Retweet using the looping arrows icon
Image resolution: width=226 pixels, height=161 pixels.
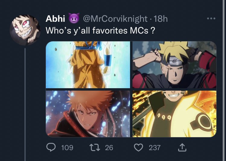95,148
